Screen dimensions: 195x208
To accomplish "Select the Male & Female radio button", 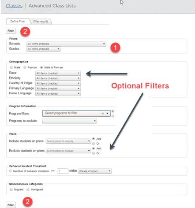I will tap(41, 67).
